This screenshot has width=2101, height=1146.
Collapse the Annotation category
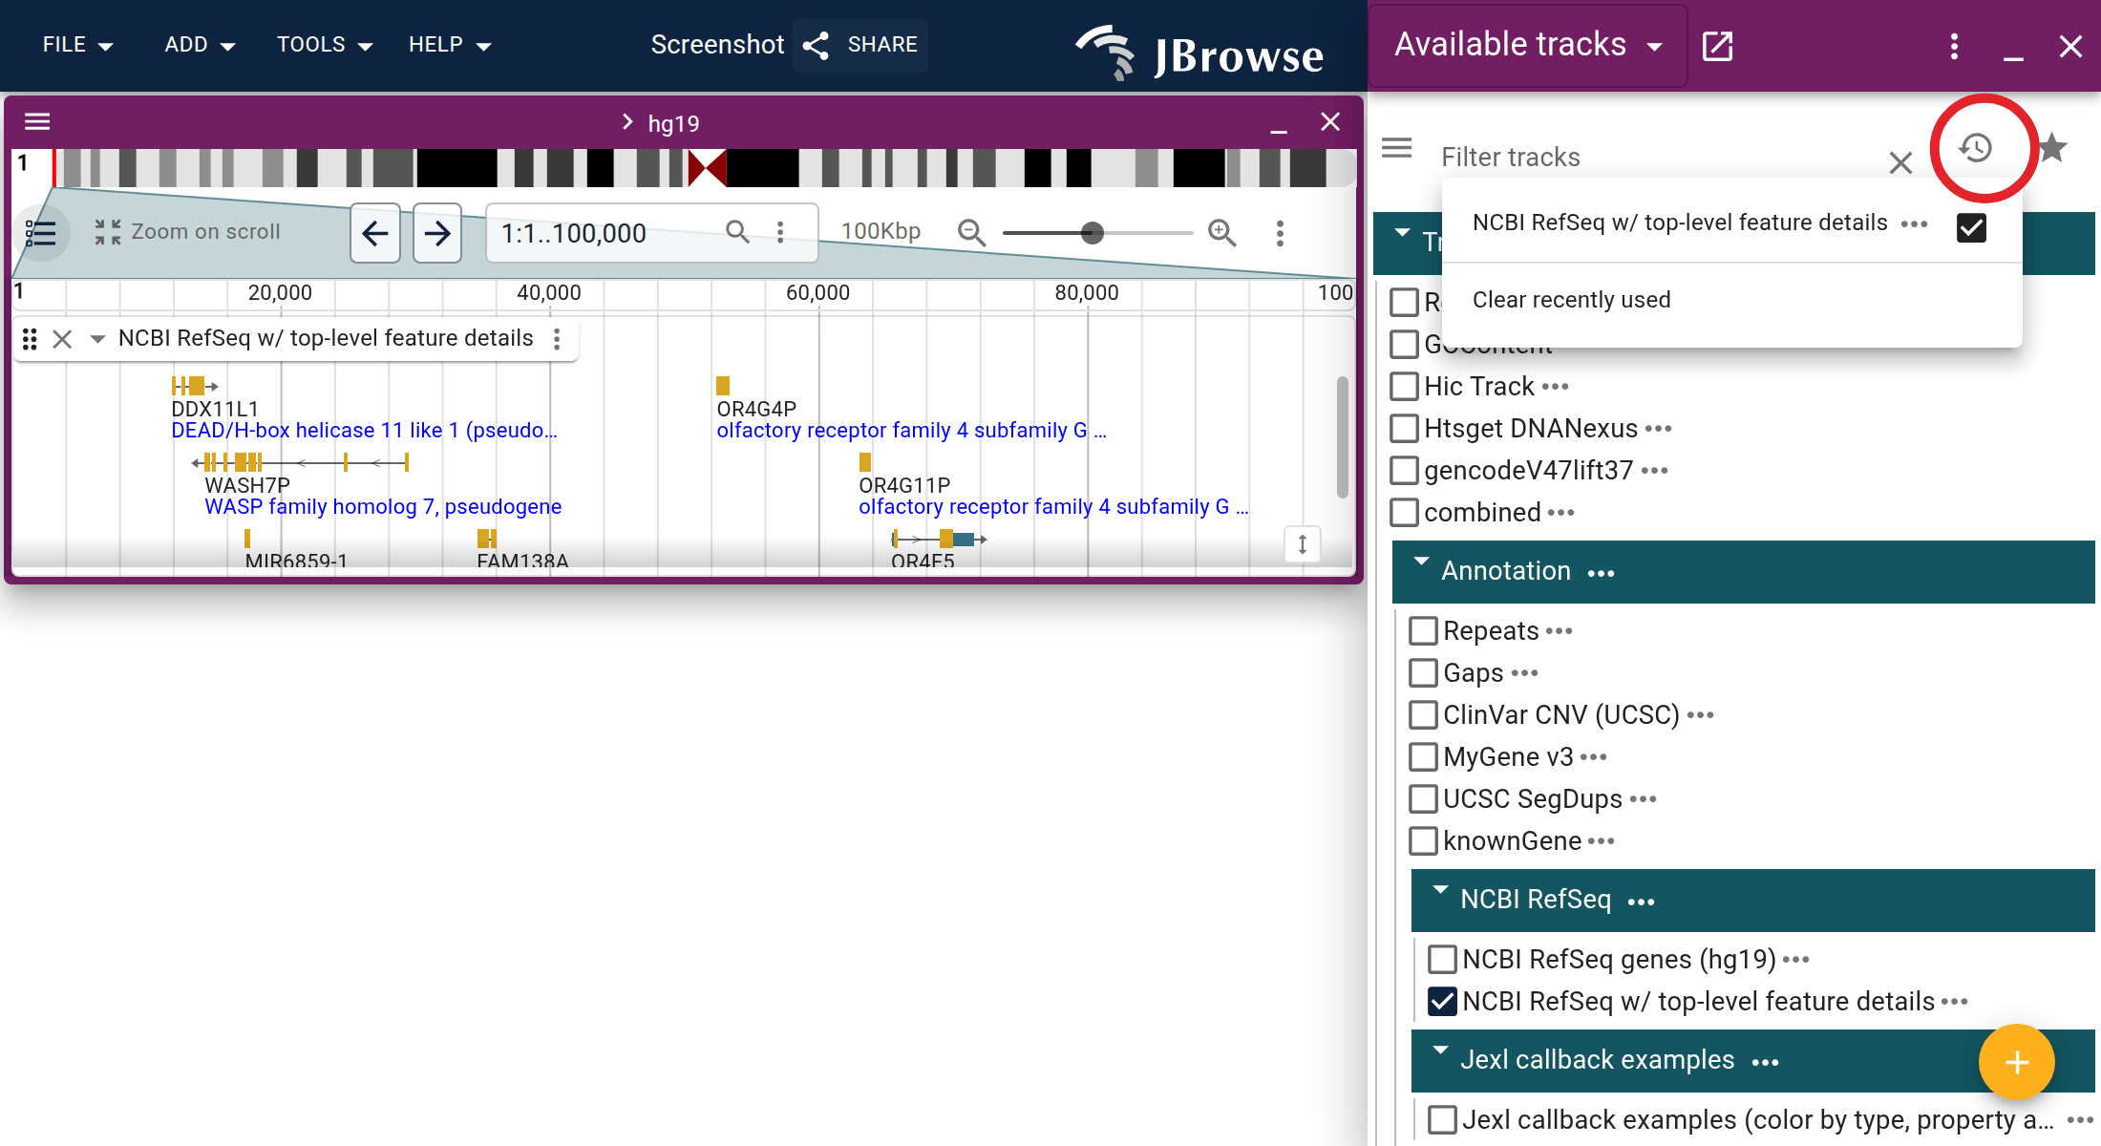[x=1421, y=562]
